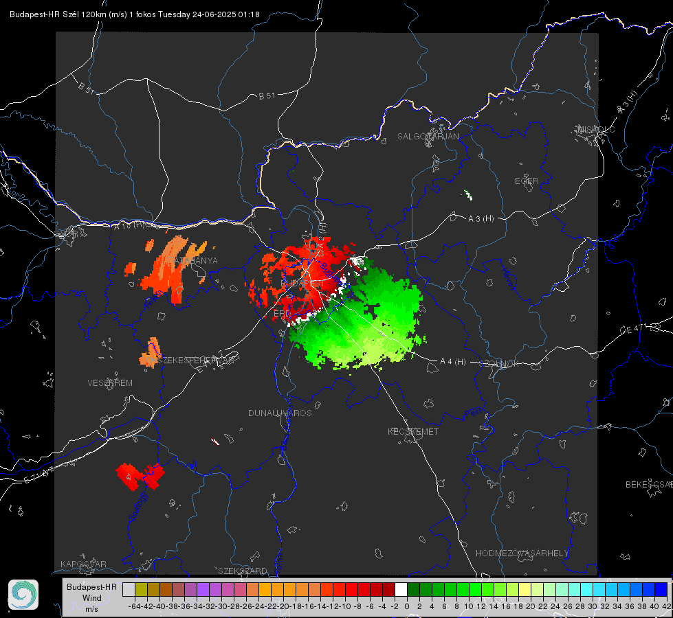Image resolution: width=673 pixels, height=618 pixels.
Task: Click the swirl logo icon beside the legend
Action: click(23, 595)
